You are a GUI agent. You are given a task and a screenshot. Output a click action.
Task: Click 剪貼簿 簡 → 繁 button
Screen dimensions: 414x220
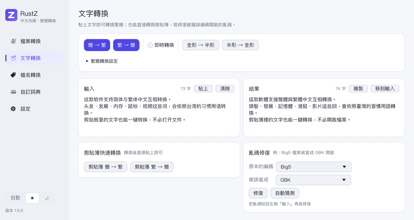tap(106, 167)
